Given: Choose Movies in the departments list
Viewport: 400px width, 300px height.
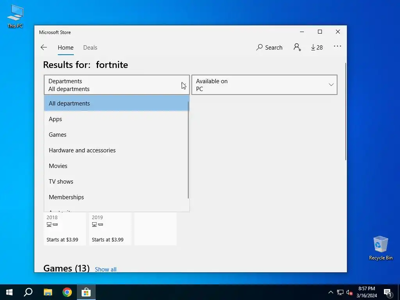Looking at the screenshot, I should click(x=116, y=166).
